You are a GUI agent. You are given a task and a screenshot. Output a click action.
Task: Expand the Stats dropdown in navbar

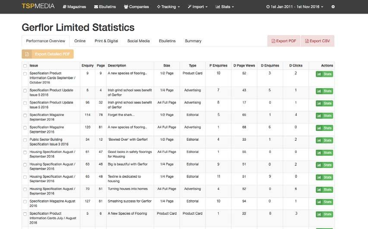tap(225, 7)
